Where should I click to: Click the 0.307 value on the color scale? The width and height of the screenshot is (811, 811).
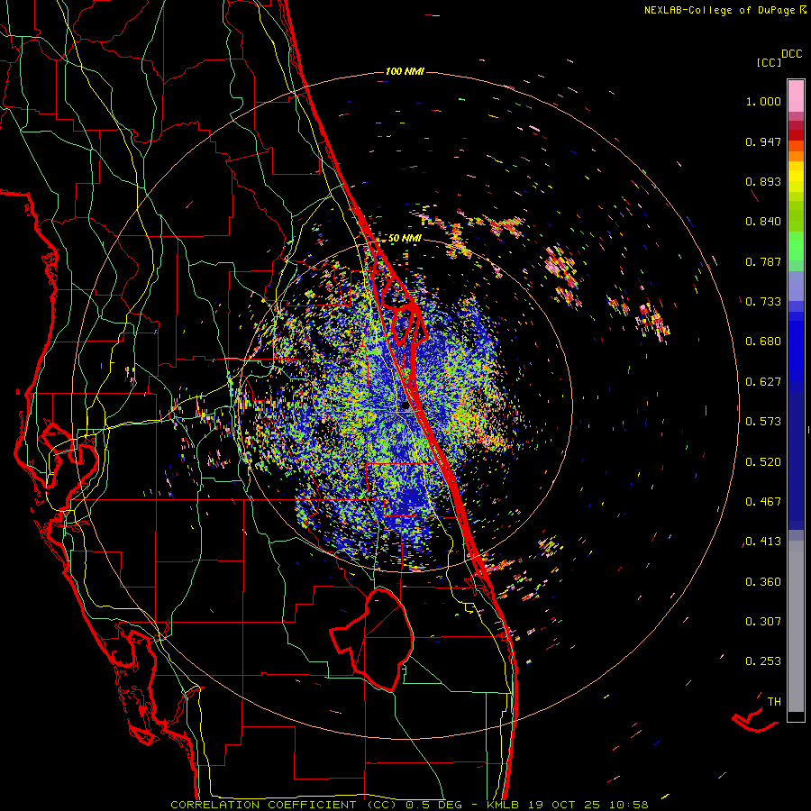pos(763,622)
